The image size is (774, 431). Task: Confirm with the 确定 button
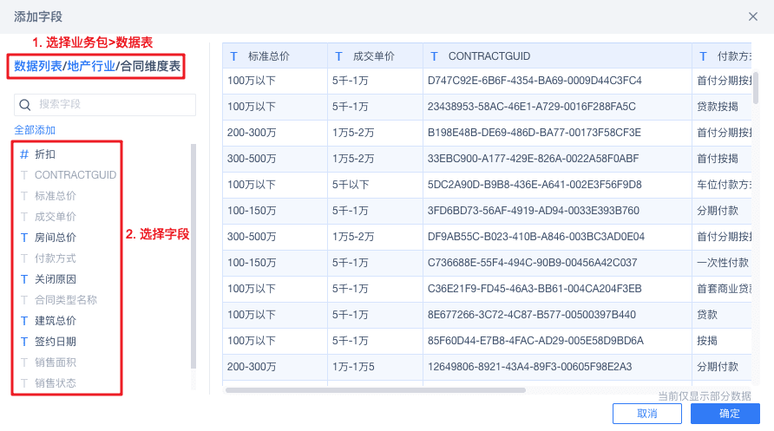pos(730,414)
